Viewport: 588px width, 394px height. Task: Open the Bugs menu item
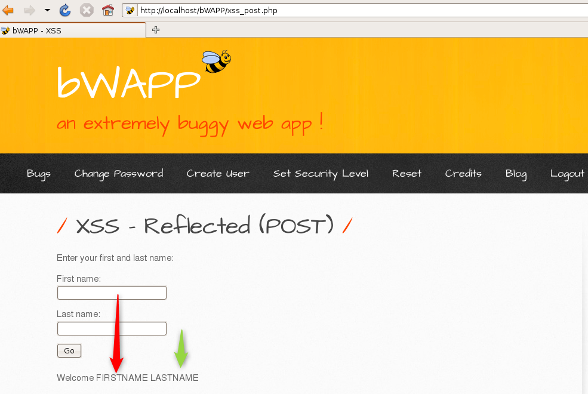tap(39, 174)
